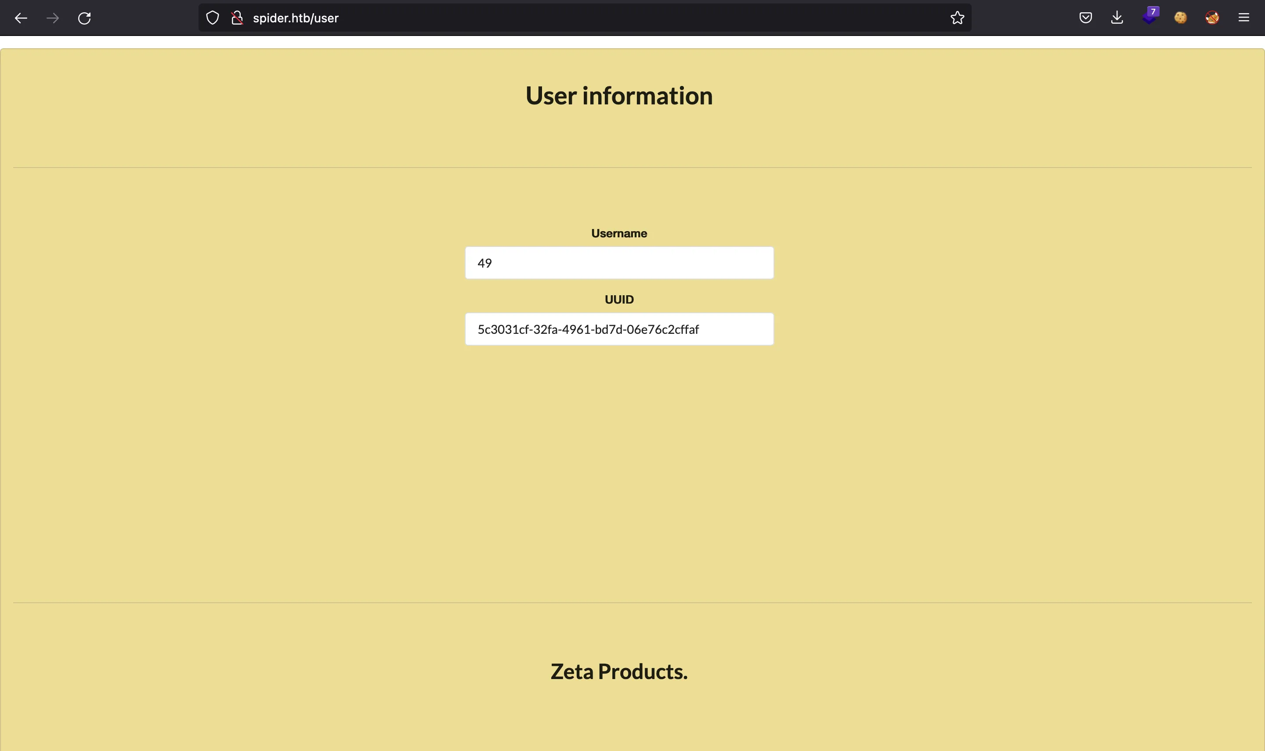Open the Firefox application menu

pyautogui.click(x=1244, y=18)
